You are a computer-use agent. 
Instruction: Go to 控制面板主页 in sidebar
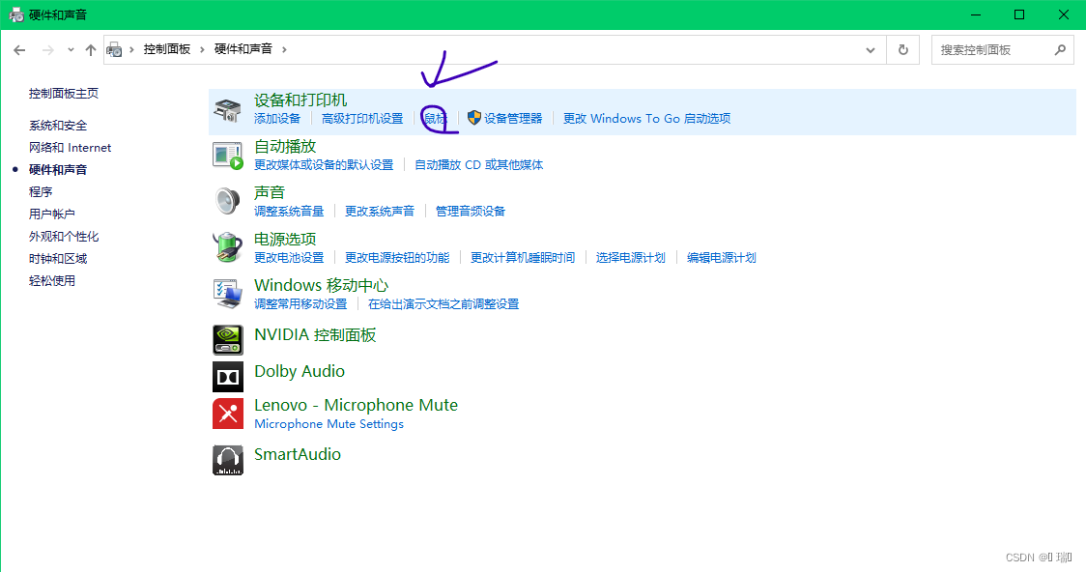tap(64, 94)
